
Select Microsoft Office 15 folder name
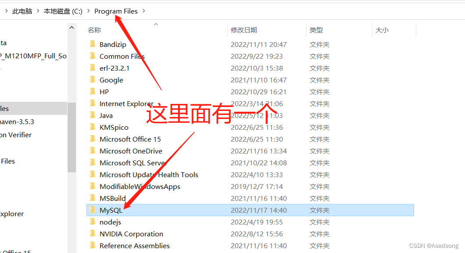130,139
